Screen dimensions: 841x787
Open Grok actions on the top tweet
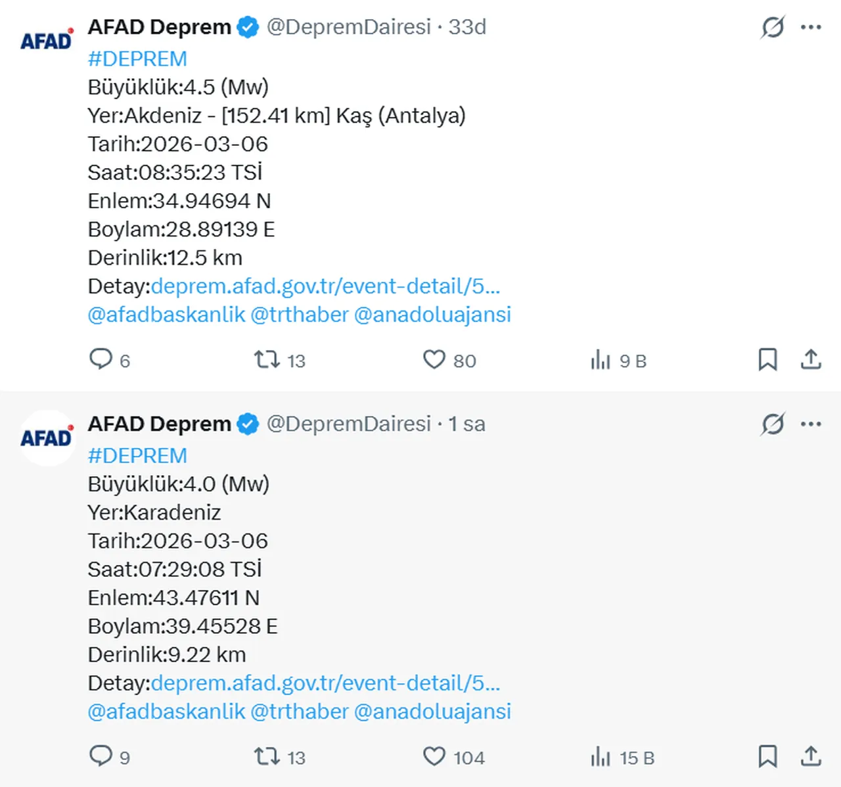tap(773, 27)
